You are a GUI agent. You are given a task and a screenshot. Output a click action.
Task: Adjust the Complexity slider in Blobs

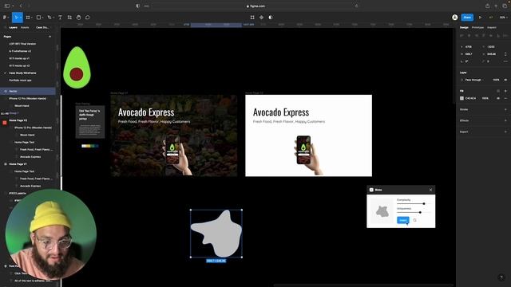(x=414, y=204)
